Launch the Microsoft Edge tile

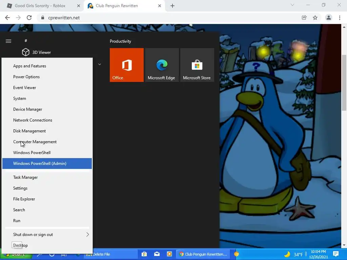click(x=162, y=65)
